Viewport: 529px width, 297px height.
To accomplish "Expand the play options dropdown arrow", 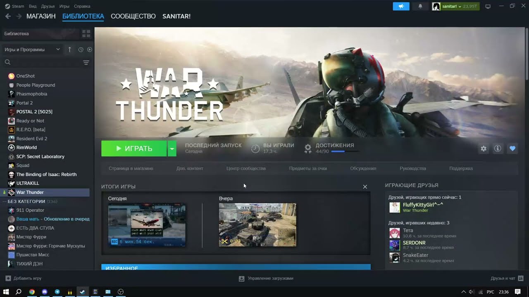I will (x=172, y=148).
